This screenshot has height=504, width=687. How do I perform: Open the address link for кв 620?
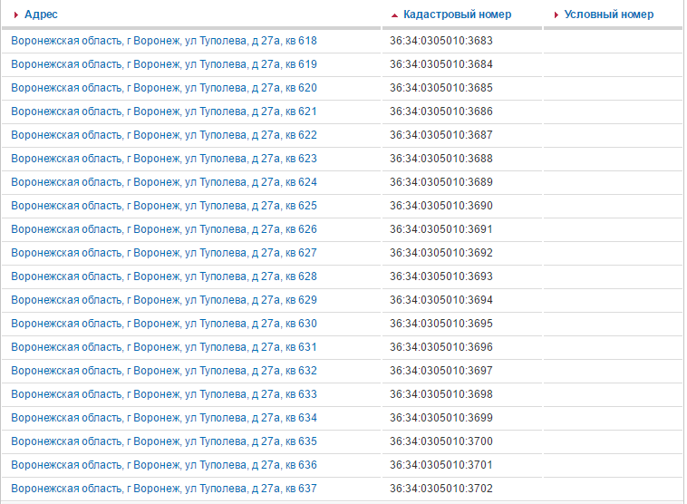coord(164,88)
